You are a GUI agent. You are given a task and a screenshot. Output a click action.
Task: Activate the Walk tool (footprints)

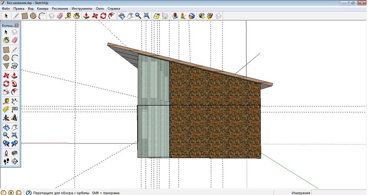point(6,161)
